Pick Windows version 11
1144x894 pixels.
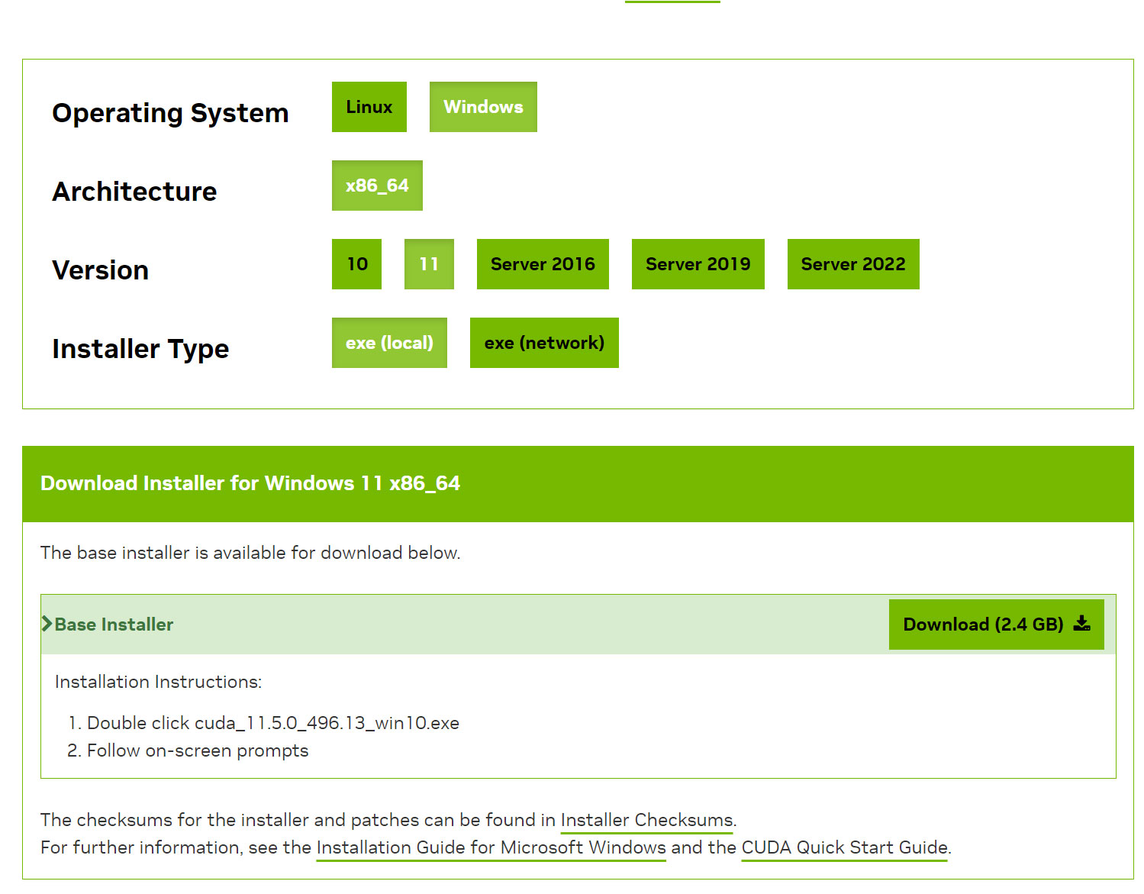point(429,264)
